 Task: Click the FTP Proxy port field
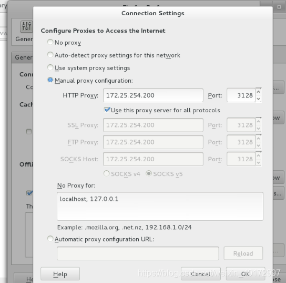(x=241, y=142)
